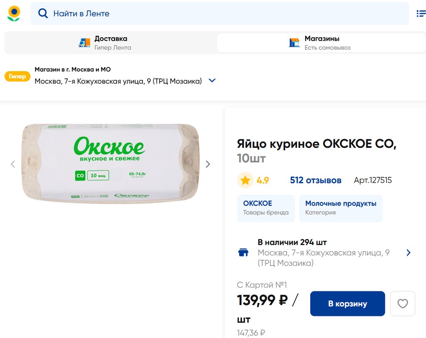Screen dimensions: 426x338
Task: Show next product image
Action: (208, 164)
